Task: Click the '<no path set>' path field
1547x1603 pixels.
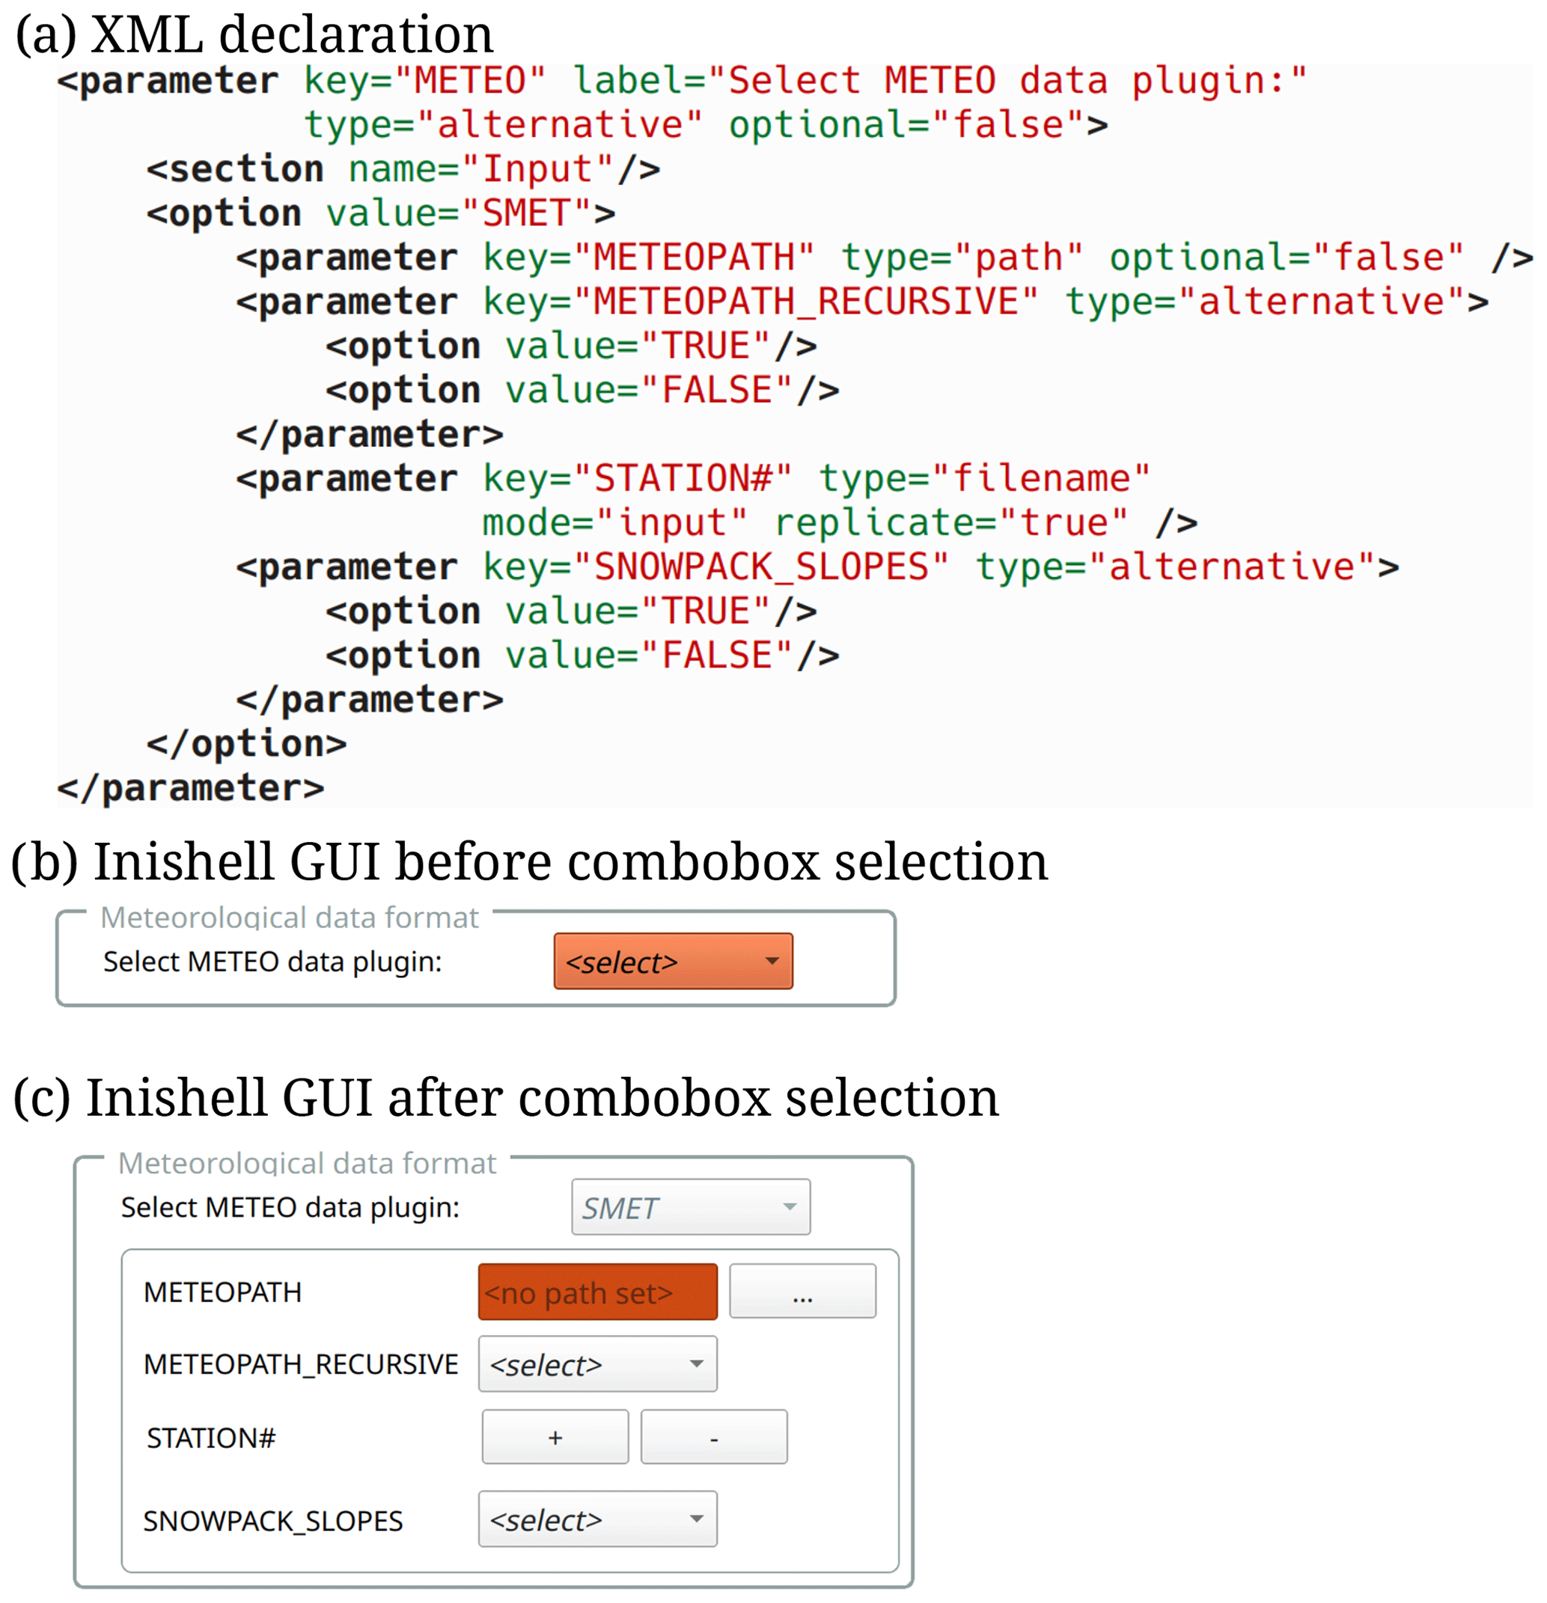Action: (x=597, y=1292)
